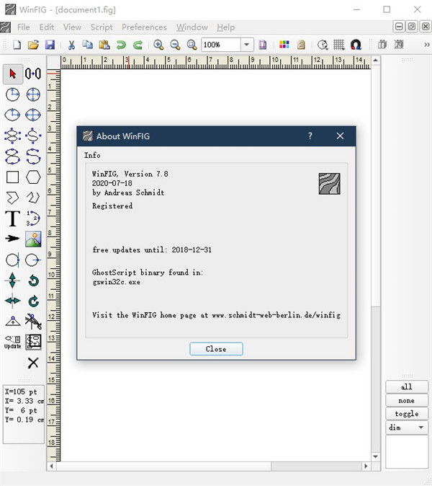Image resolution: width=432 pixels, height=486 pixels.
Task: Activate the insert picture tool
Action: tap(33, 239)
